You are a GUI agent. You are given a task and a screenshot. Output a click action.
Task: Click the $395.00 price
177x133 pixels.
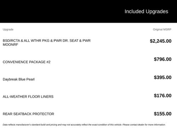coord(162,77)
